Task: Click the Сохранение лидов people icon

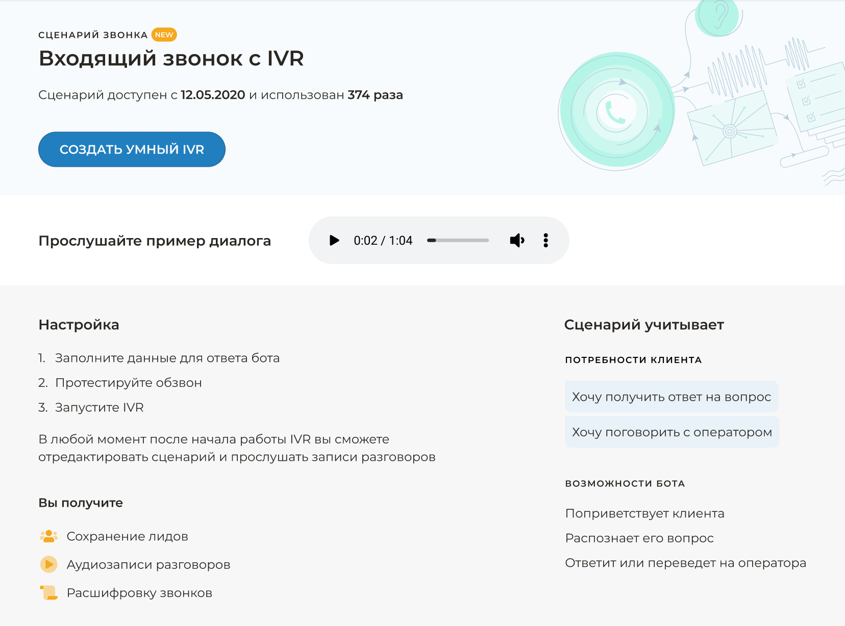Action: [x=49, y=536]
